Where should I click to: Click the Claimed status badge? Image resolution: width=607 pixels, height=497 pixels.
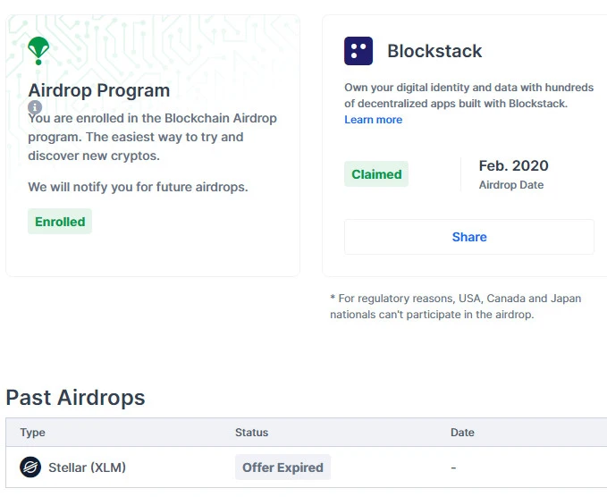(x=376, y=174)
